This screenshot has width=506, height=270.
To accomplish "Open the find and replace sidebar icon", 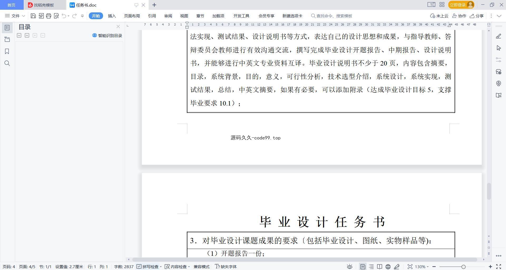I will pyautogui.click(x=7, y=63).
